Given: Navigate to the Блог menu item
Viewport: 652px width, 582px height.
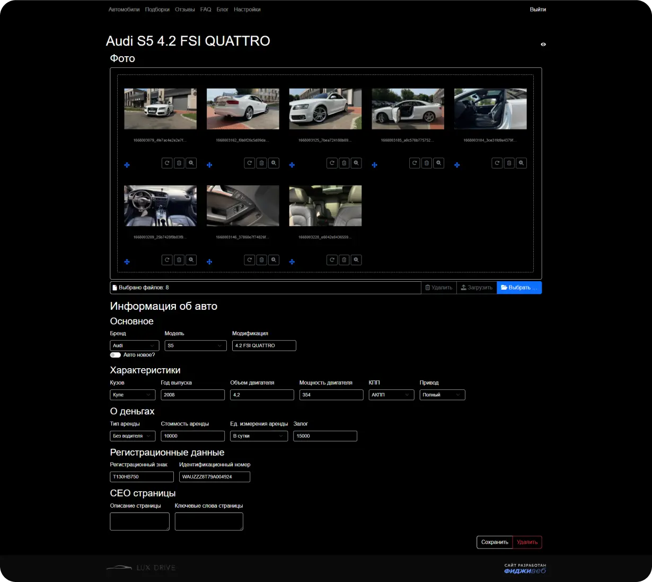Looking at the screenshot, I should click(x=223, y=10).
